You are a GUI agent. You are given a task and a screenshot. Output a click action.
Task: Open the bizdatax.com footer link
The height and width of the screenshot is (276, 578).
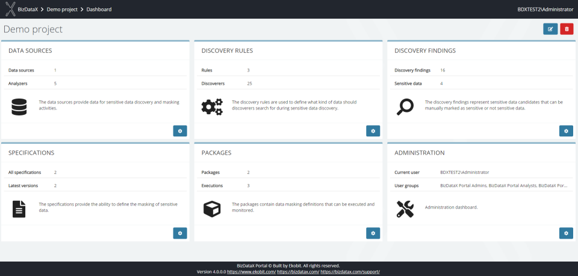click(298, 272)
